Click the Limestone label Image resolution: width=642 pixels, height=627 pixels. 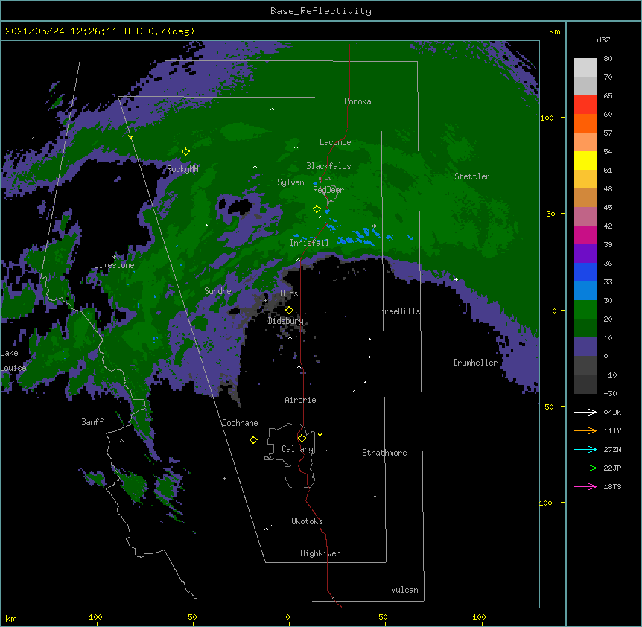pyautogui.click(x=114, y=265)
